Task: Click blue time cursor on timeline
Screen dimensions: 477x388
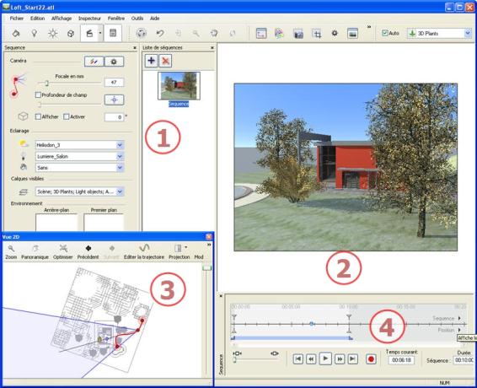Action: [x=312, y=324]
